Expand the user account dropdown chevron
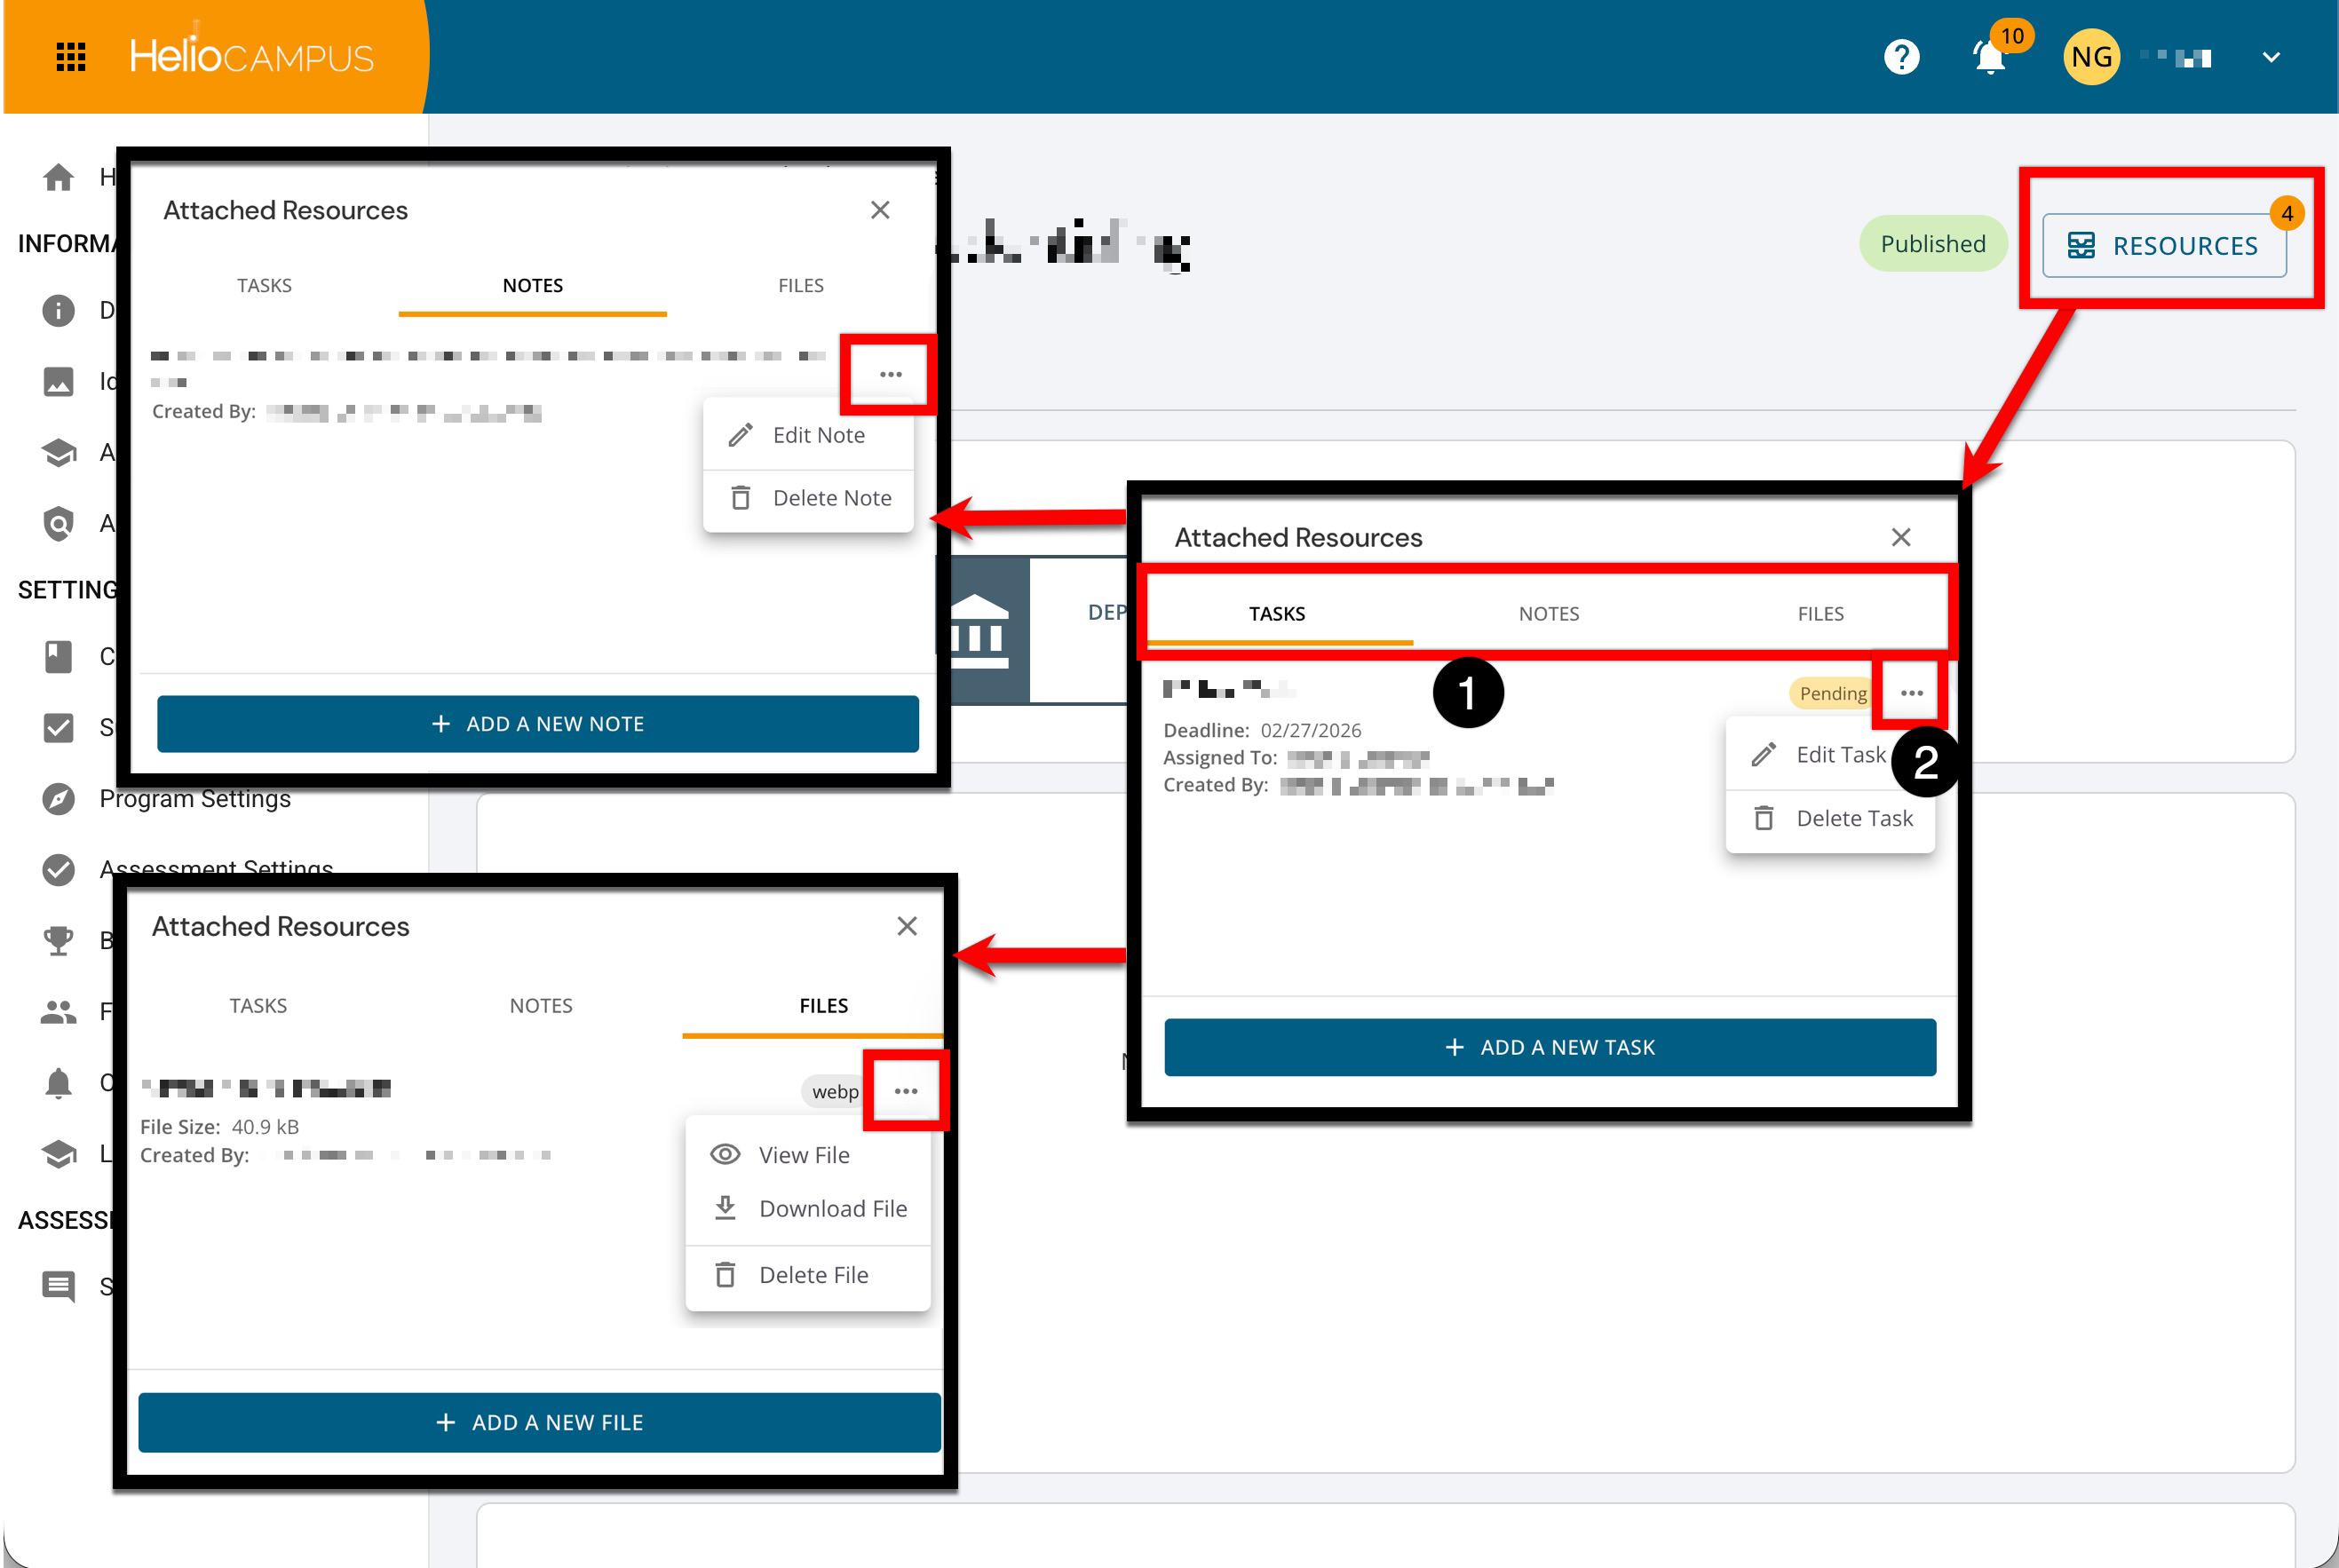The height and width of the screenshot is (1568, 2339). pos(2271,57)
